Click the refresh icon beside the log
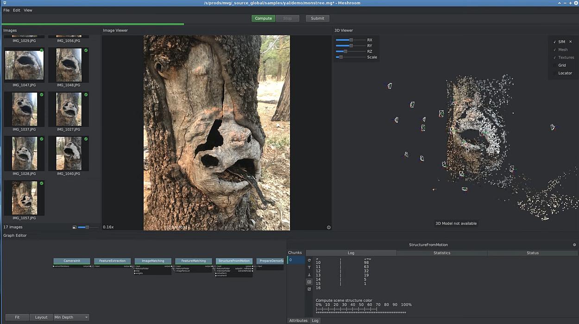This screenshot has height=324, width=579. [309, 260]
